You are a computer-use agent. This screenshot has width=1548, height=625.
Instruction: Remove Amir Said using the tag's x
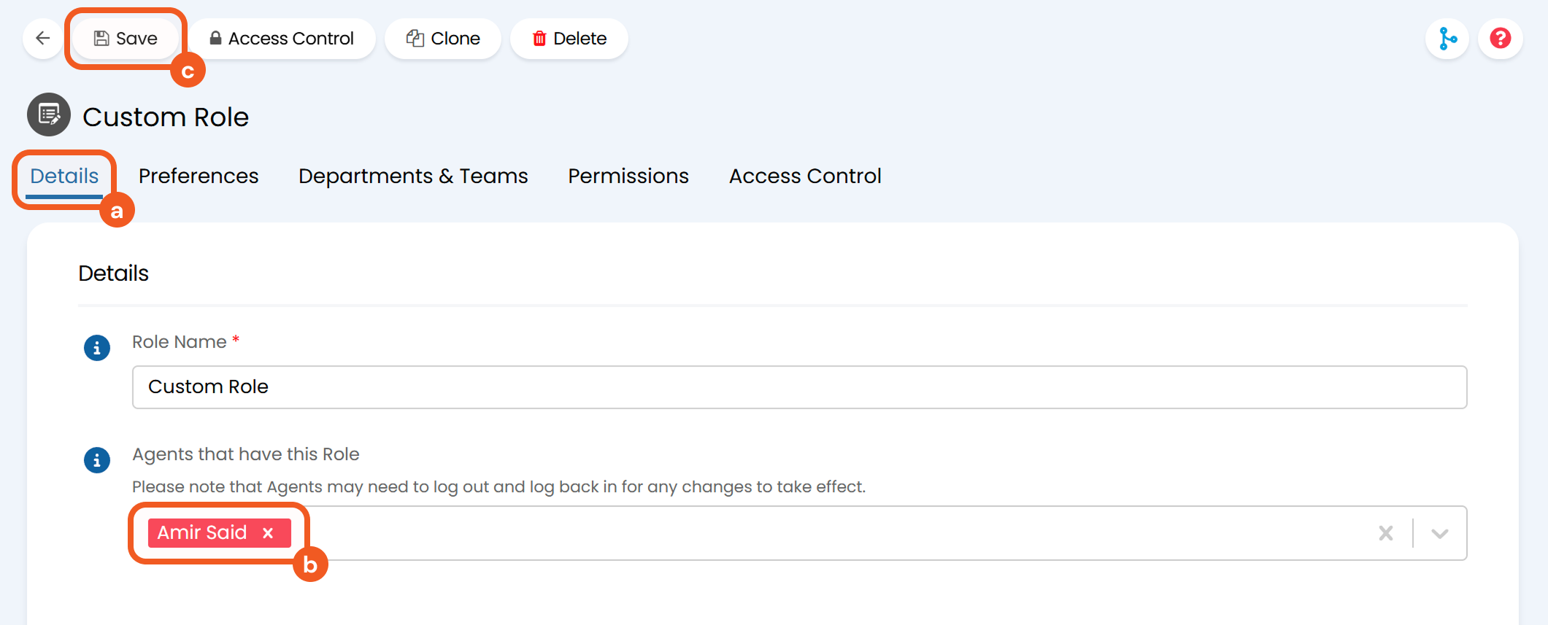point(268,533)
